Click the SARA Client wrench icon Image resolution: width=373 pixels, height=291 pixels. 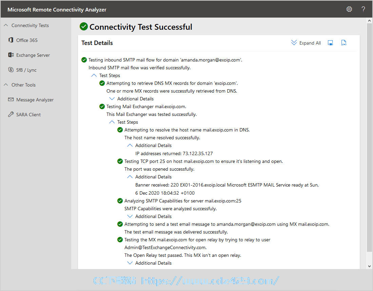pyautogui.click(x=11, y=114)
